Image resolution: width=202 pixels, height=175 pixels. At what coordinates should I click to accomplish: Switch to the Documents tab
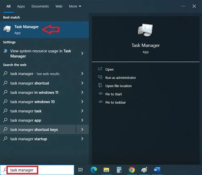pyautogui.click(x=40, y=6)
